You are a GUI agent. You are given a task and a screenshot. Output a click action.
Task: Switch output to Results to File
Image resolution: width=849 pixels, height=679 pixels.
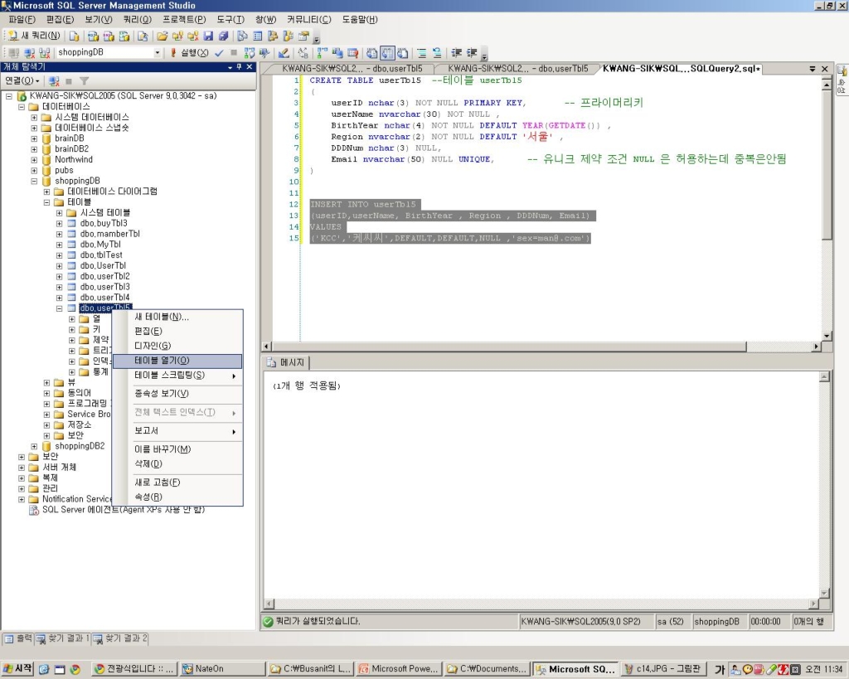tap(402, 52)
